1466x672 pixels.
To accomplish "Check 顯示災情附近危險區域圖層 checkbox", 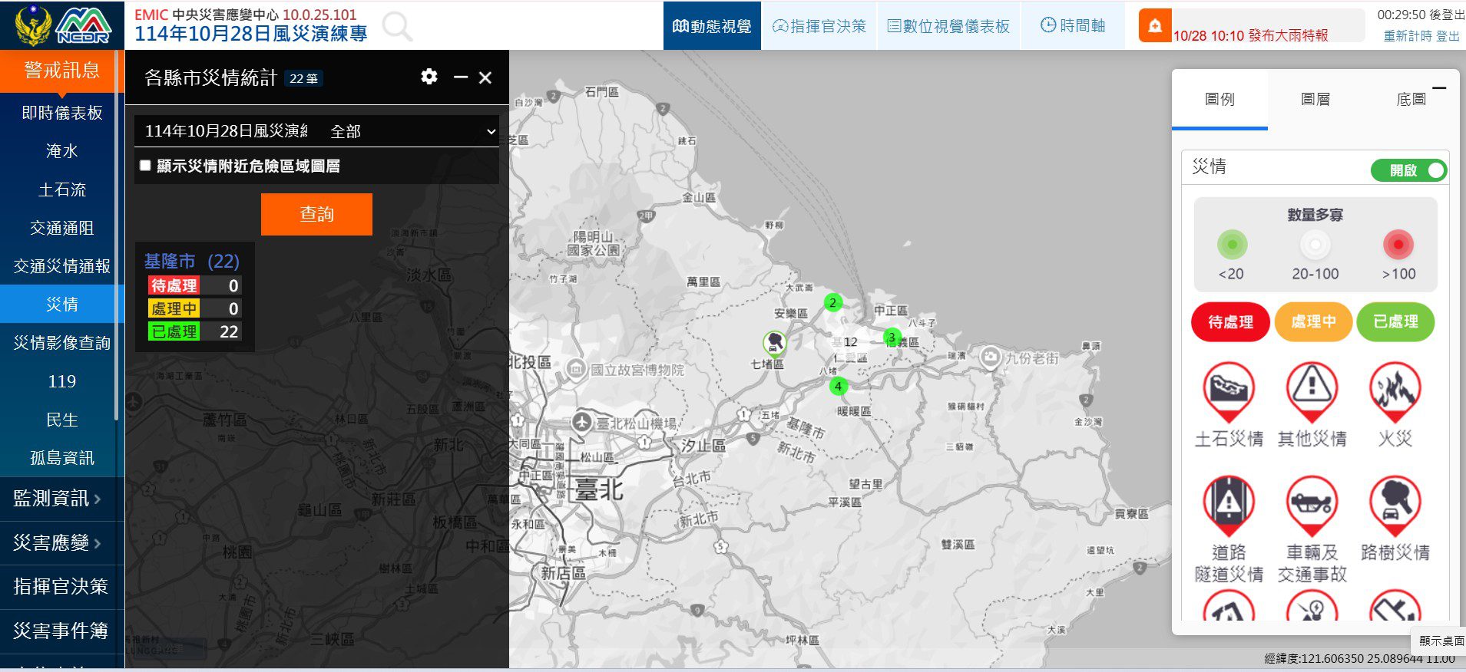I will click(x=145, y=166).
